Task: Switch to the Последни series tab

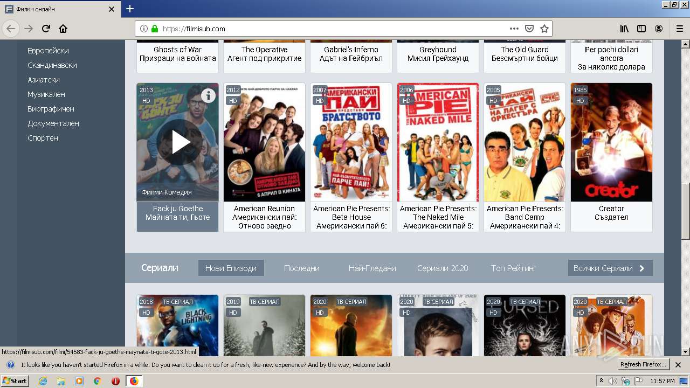Action: click(302, 268)
